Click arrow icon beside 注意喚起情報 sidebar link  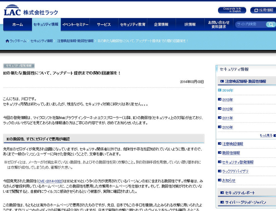(x=220, y=144)
